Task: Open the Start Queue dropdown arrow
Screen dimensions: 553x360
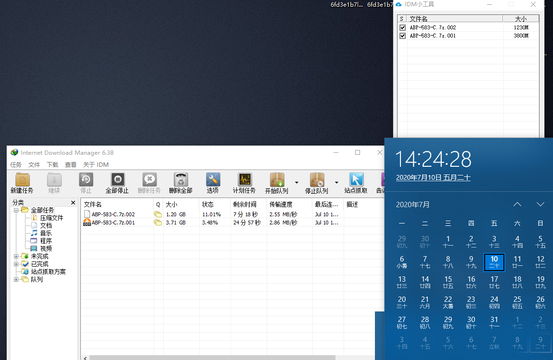Action: [x=296, y=183]
